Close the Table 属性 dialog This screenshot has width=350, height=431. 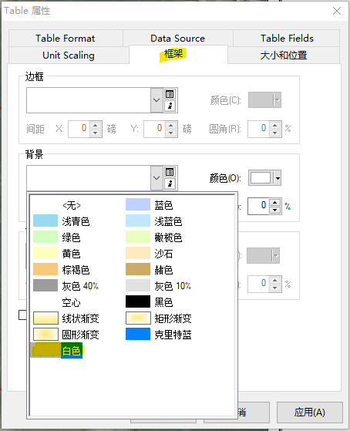337,11
